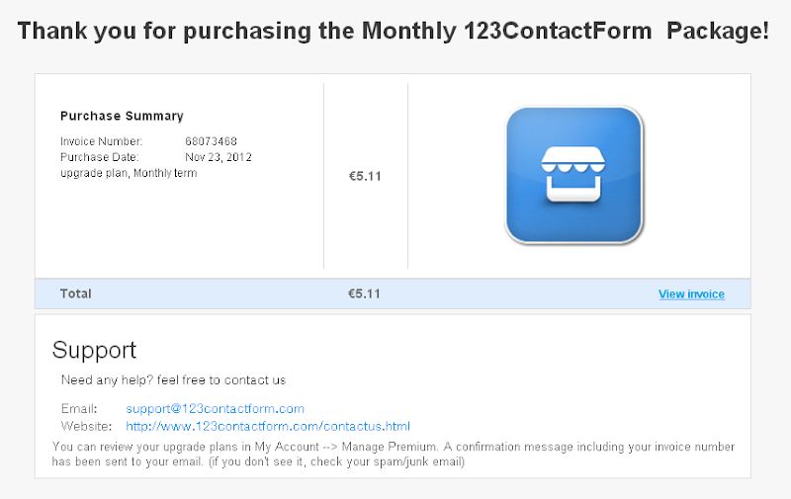The height and width of the screenshot is (499, 791).
Task: Click the Purchase Summary heading
Action: [122, 116]
